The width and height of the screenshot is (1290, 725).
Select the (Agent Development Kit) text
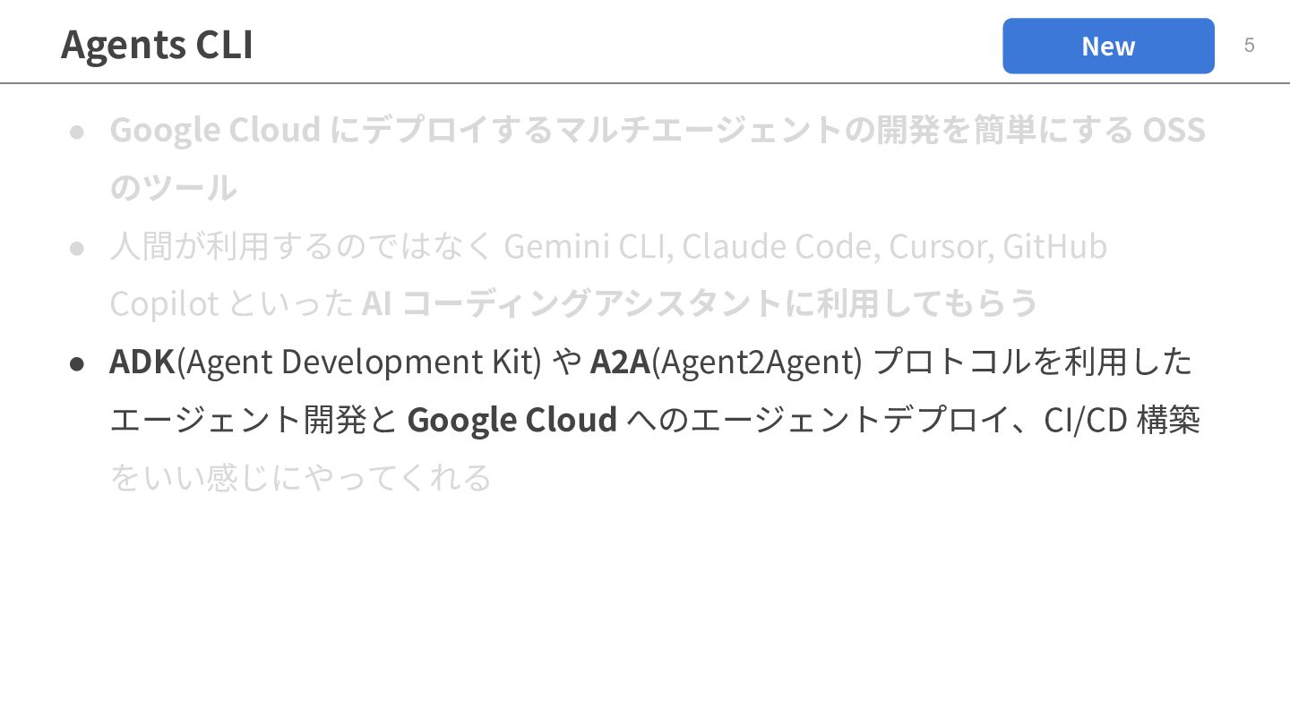click(359, 362)
